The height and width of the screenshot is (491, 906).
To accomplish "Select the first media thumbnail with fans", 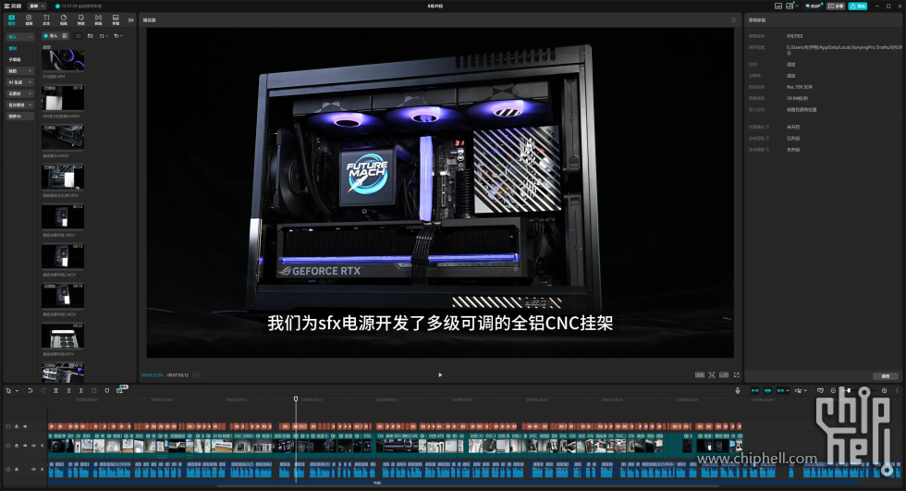I will click(x=63, y=60).
